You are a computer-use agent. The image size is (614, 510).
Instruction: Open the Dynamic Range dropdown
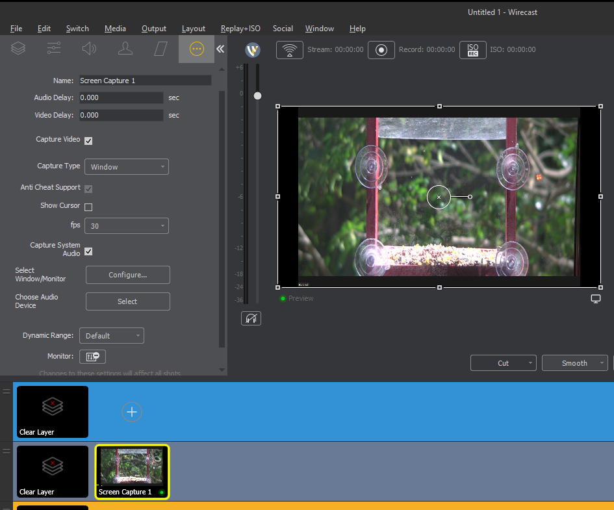pyautogui.click(x=112, y=335)
